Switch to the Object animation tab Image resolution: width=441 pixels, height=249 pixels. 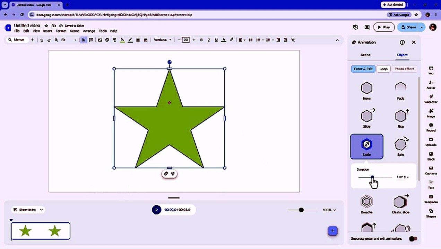[402, 55]
